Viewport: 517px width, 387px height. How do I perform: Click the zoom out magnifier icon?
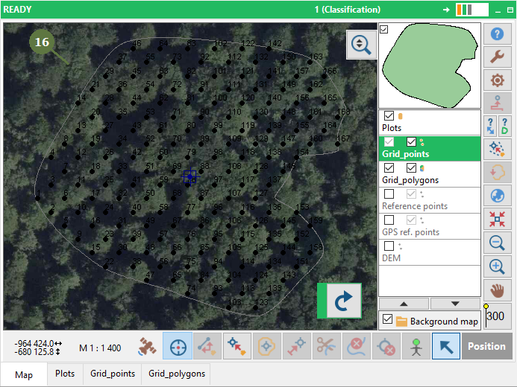[496, 243]
